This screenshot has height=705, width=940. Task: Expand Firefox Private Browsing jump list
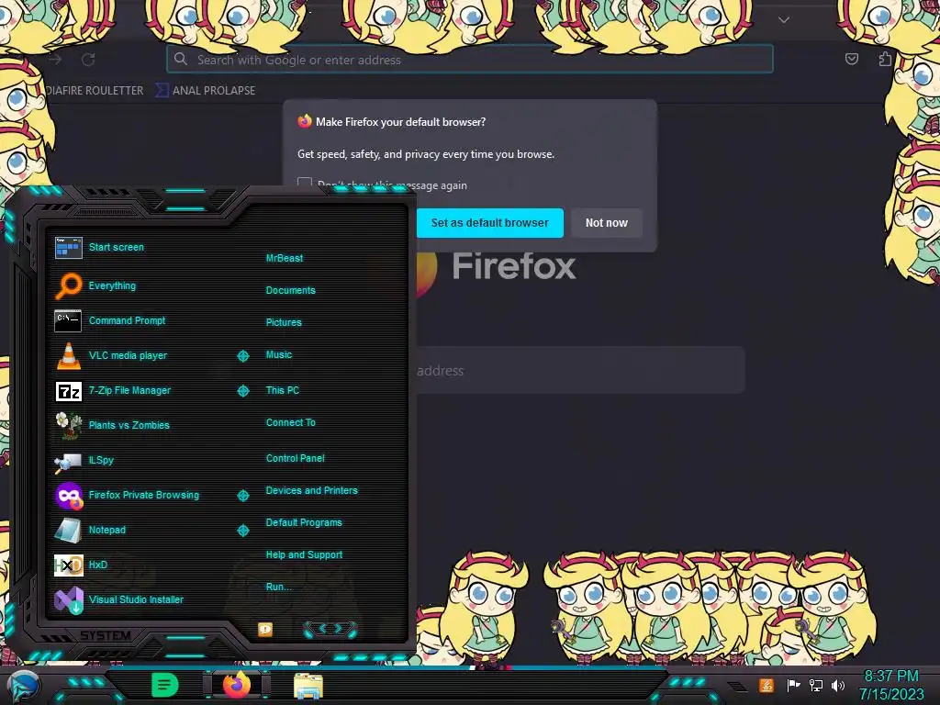point(242,495)
